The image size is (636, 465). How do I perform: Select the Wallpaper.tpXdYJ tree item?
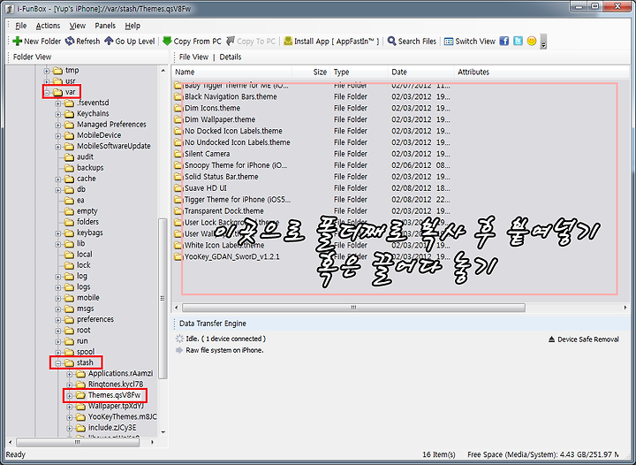116,406
